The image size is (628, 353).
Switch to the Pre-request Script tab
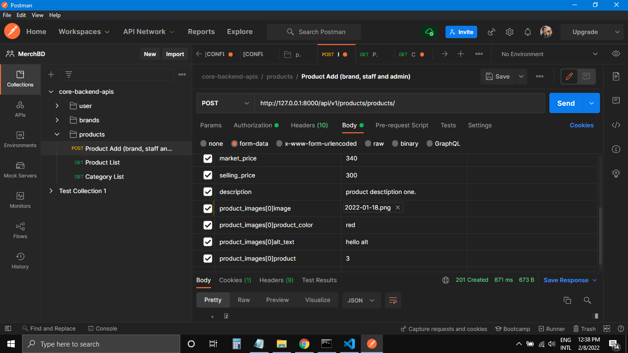(x=402, y=125)
